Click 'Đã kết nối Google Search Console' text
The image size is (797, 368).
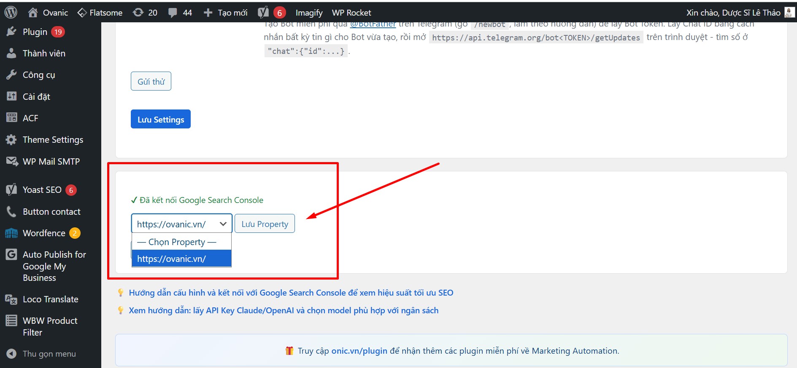coord(201,200)
